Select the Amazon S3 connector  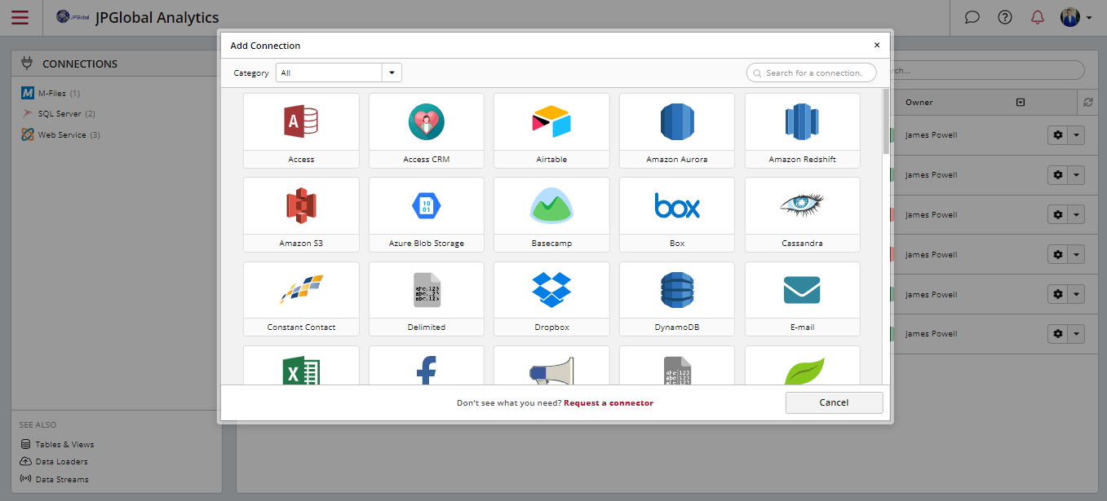click(301, 214)
